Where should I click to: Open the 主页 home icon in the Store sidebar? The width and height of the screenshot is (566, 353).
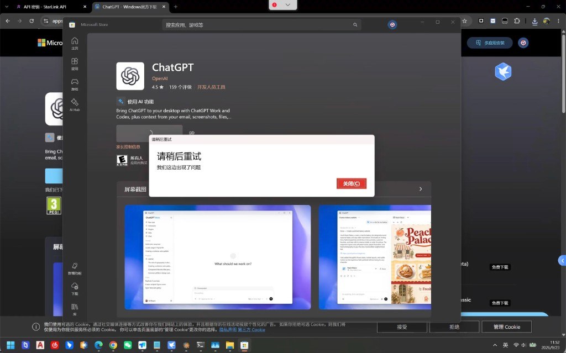(75, 43)
